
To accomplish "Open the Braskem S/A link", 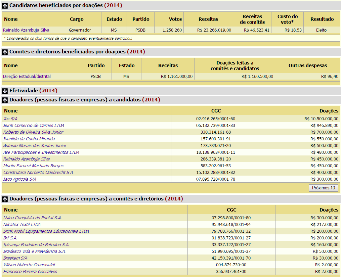I will pyautogui.click(x=15, y=258).
